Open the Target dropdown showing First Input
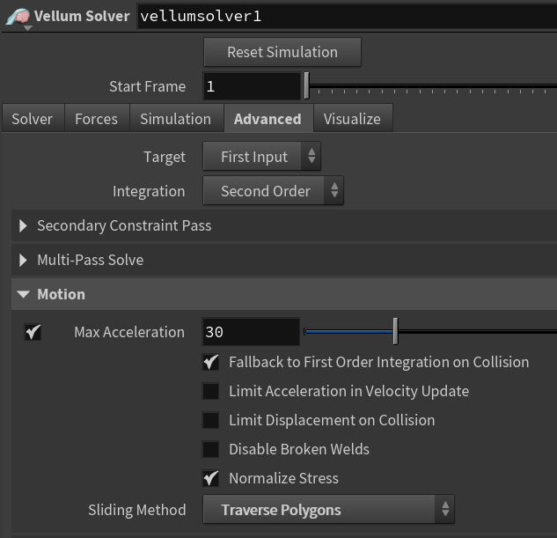Image resolution: width=557 pixels, height=538 pixels. (x=262, y=157)
